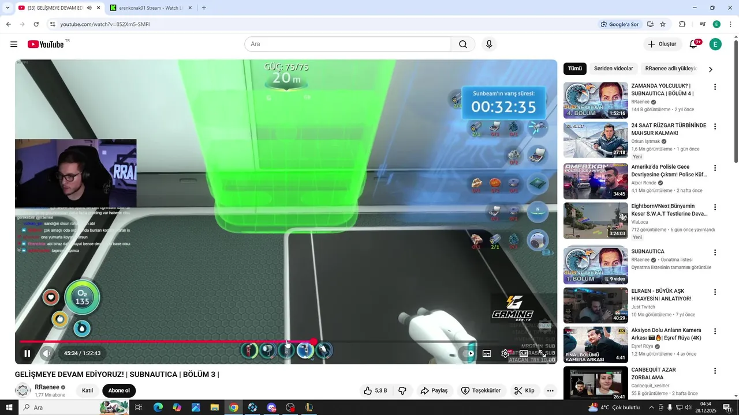Close the YouTube browser tab
The image size is (739, 415).
[x=98, y=8]
